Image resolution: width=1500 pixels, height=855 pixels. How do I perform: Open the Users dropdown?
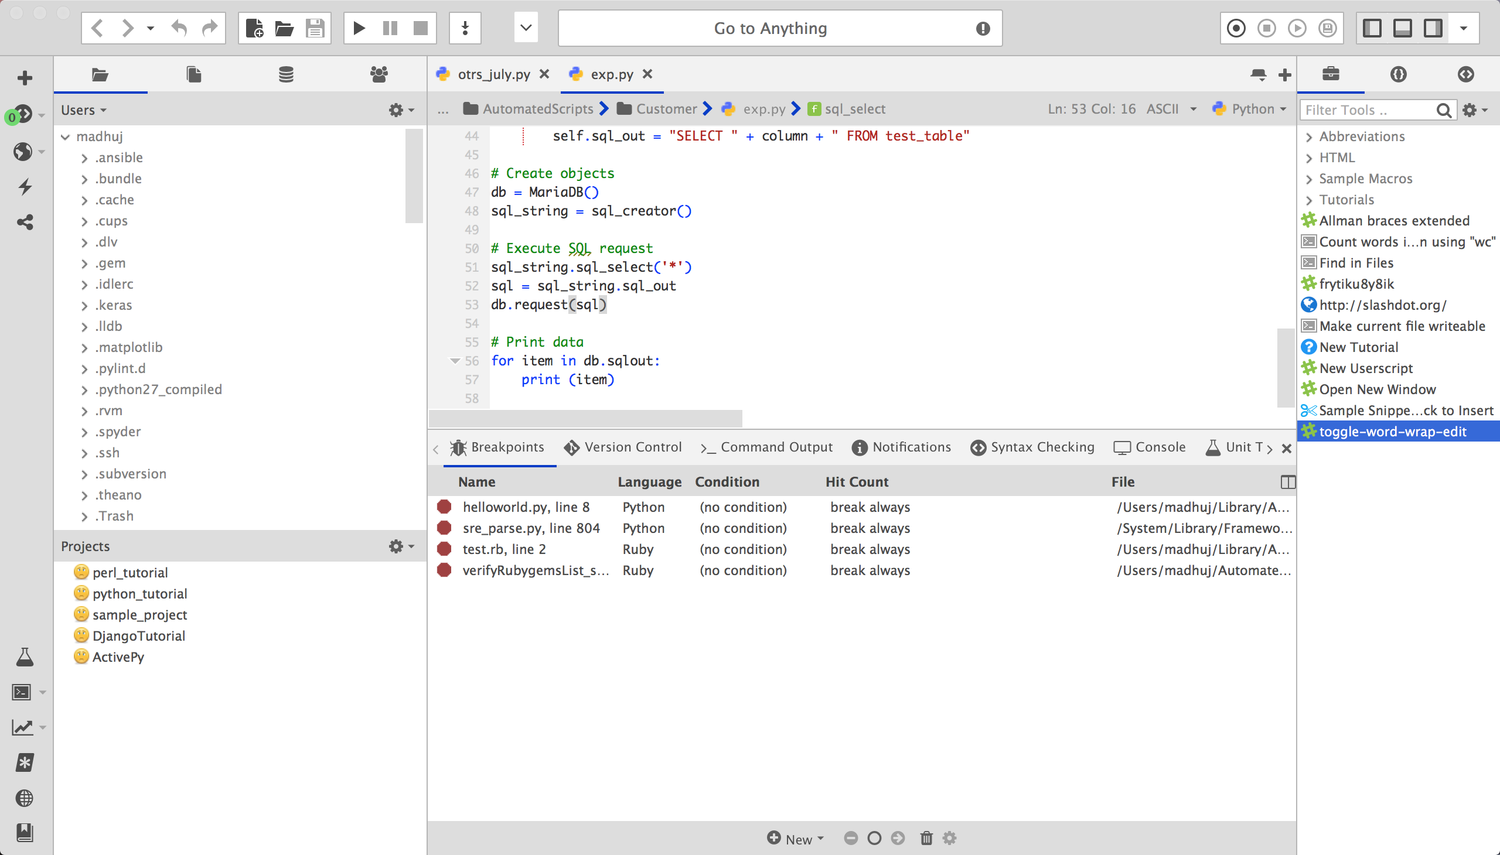tap(83, 110)
